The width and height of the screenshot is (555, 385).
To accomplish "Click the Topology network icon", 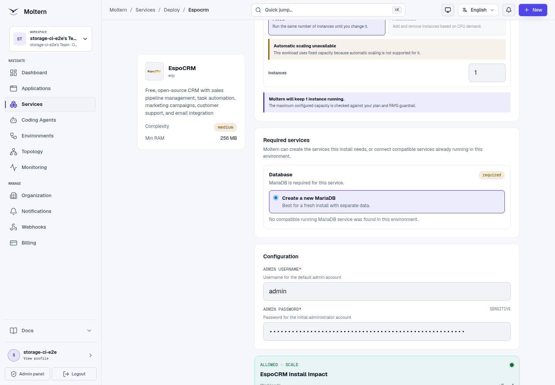I will (13, 152).
